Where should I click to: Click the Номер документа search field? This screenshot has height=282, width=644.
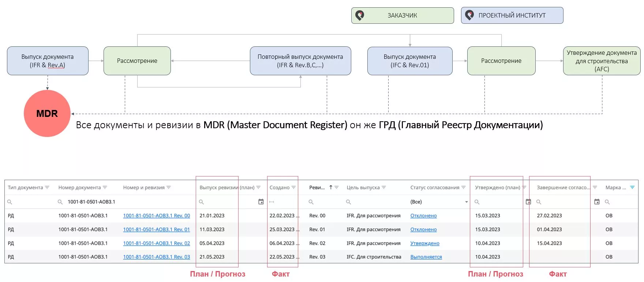(x=91, y=202)
